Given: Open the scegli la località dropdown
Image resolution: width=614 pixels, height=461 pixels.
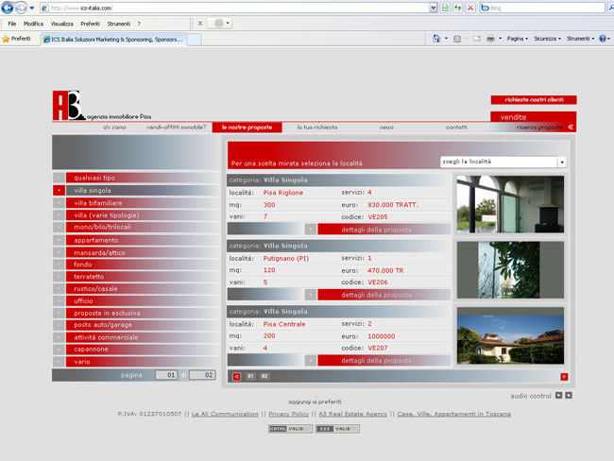Looking at the screenshot, I should click(503, 162).
